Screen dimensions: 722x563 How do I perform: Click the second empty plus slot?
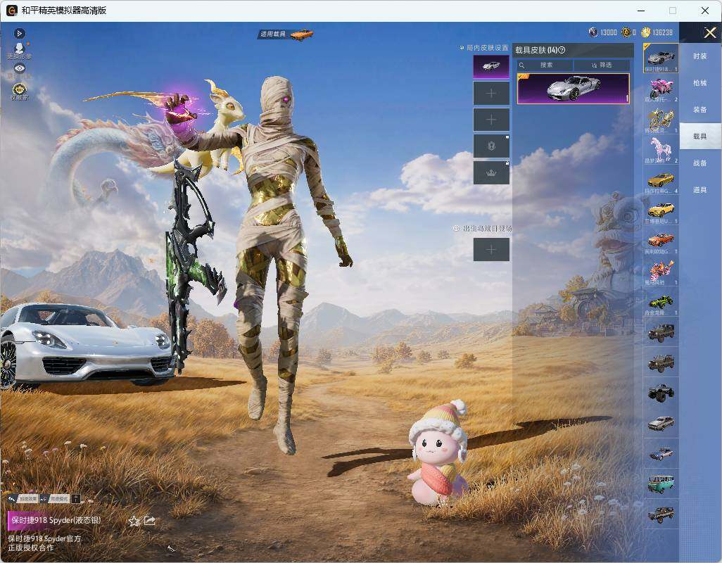(491, 120)
